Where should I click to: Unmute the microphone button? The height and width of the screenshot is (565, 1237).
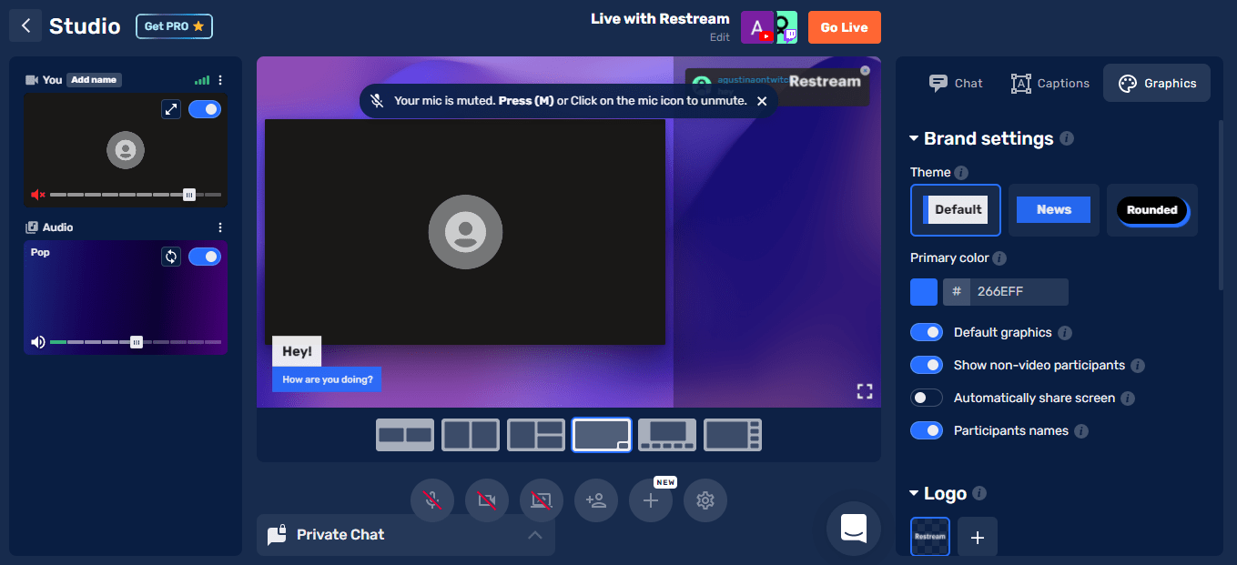click(432, 500)
